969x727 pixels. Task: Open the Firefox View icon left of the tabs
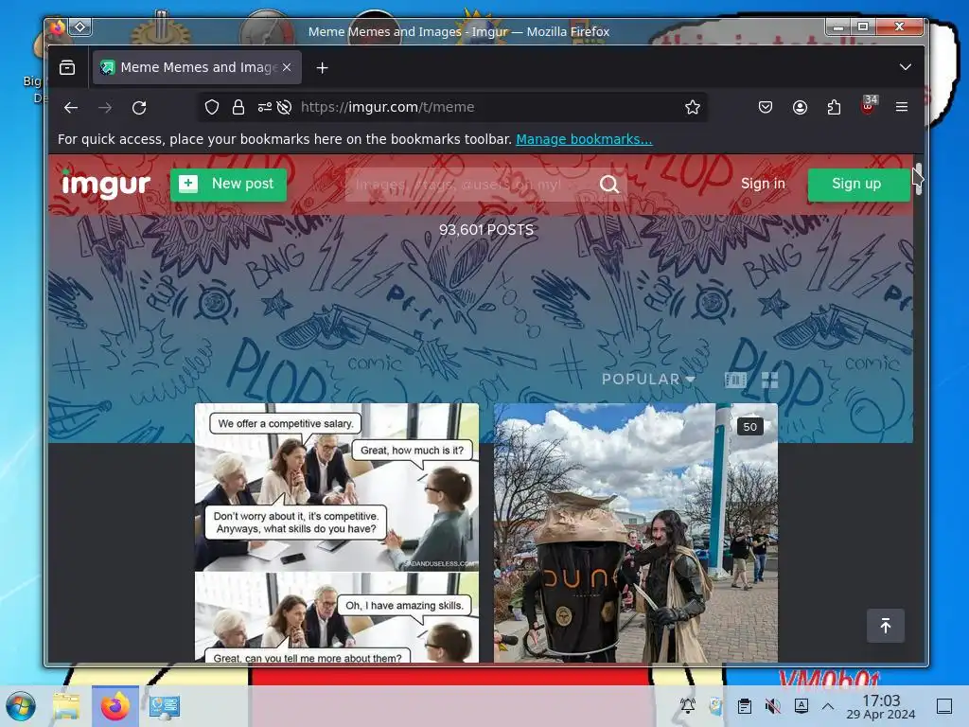click(67, 67)
